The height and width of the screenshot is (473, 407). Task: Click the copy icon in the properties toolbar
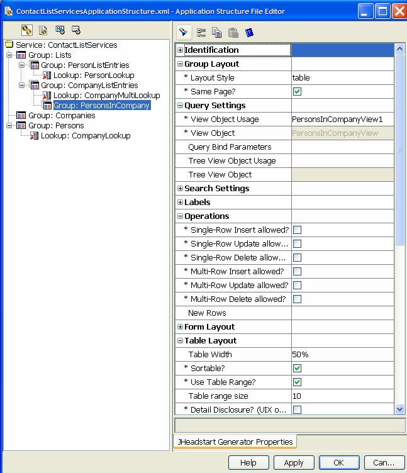pos(217,32)
